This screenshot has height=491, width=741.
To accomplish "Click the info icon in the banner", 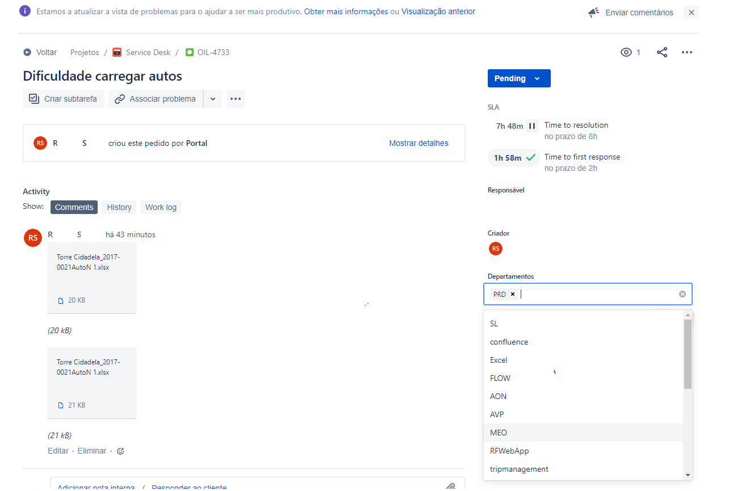I will [x=24, y=11].
